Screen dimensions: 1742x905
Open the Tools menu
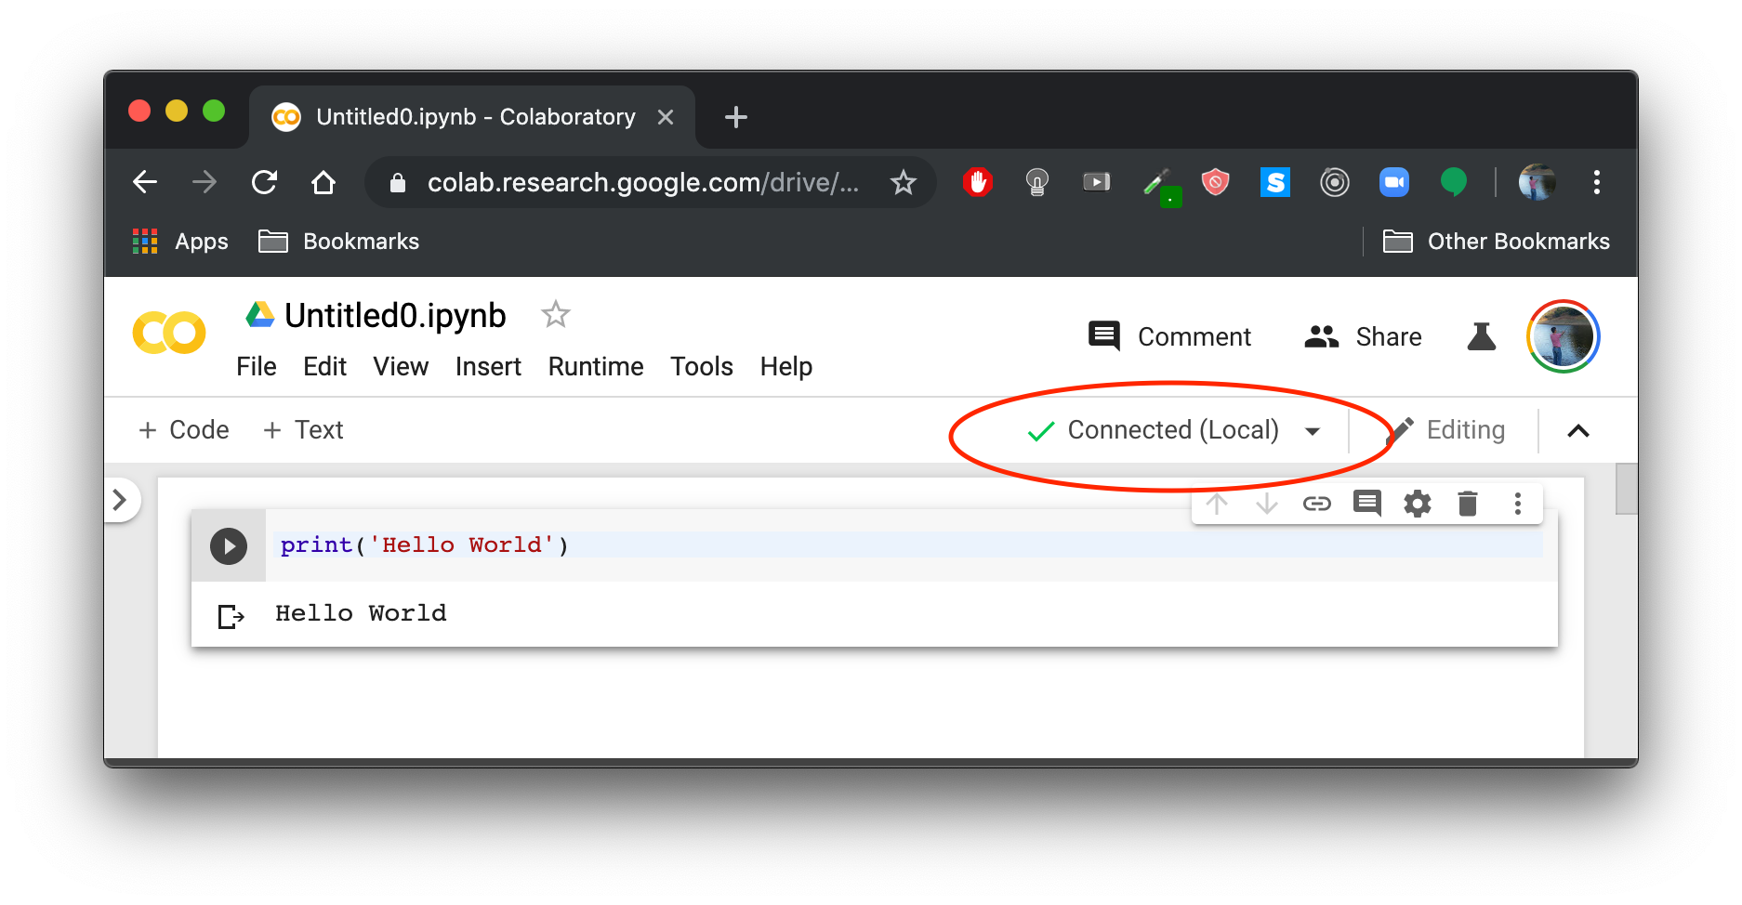coord(702,367)
